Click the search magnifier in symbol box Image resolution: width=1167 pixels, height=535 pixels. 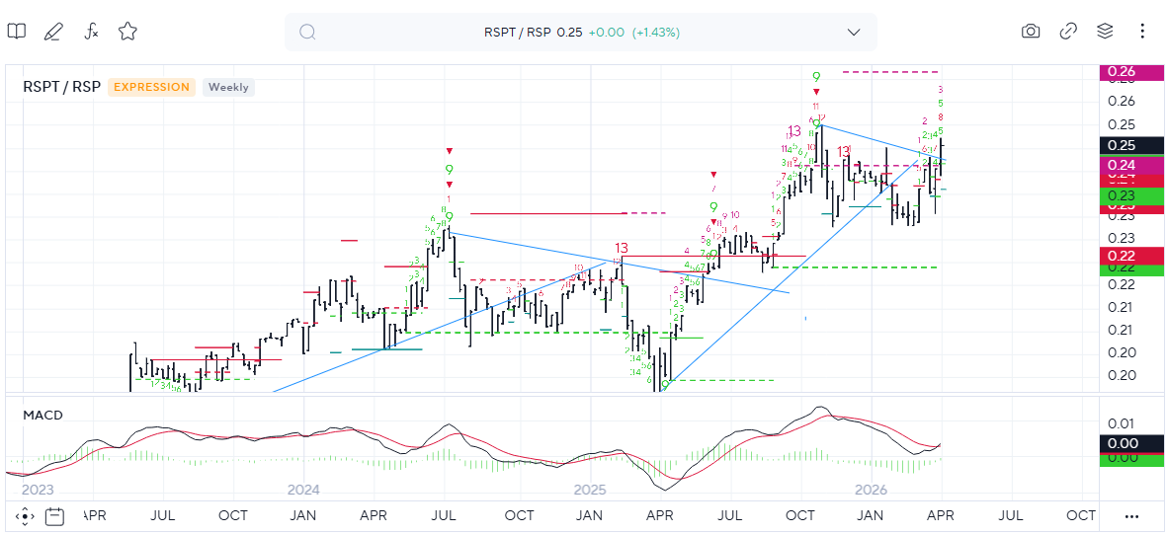pos(307,33)
